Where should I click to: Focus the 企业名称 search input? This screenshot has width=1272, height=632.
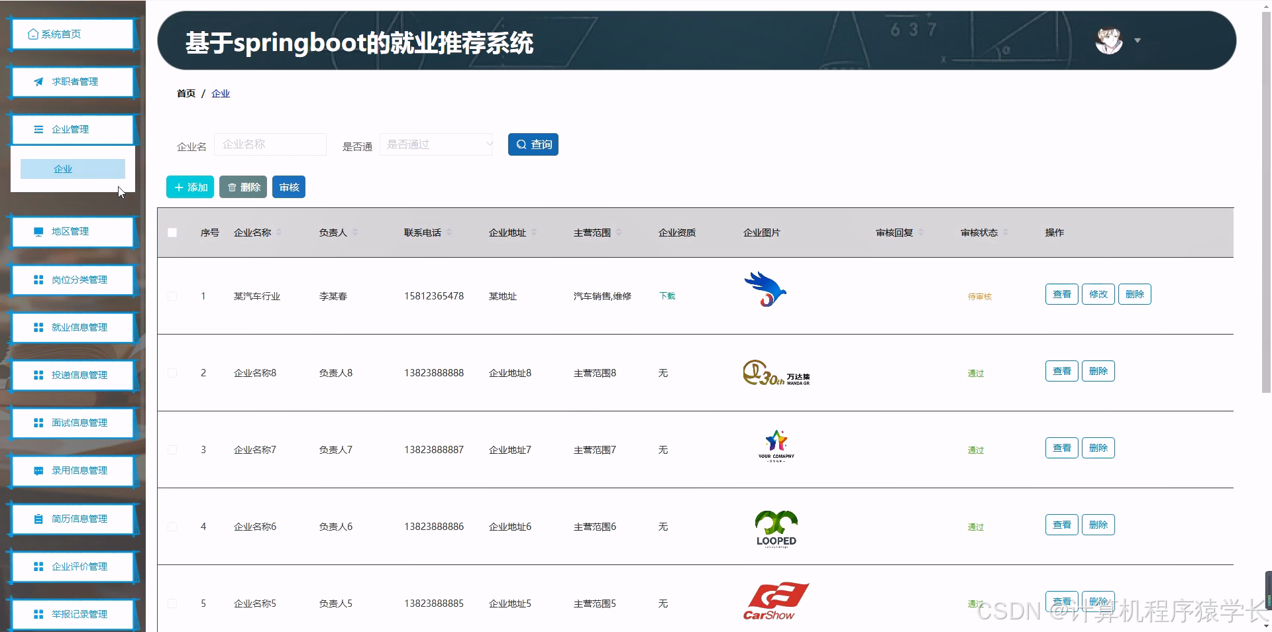coord(270,144)
